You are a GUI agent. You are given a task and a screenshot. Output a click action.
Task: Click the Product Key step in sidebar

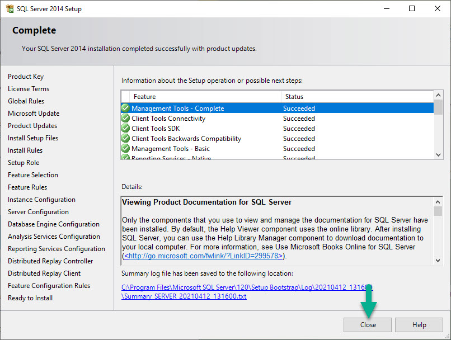(26, 77)
